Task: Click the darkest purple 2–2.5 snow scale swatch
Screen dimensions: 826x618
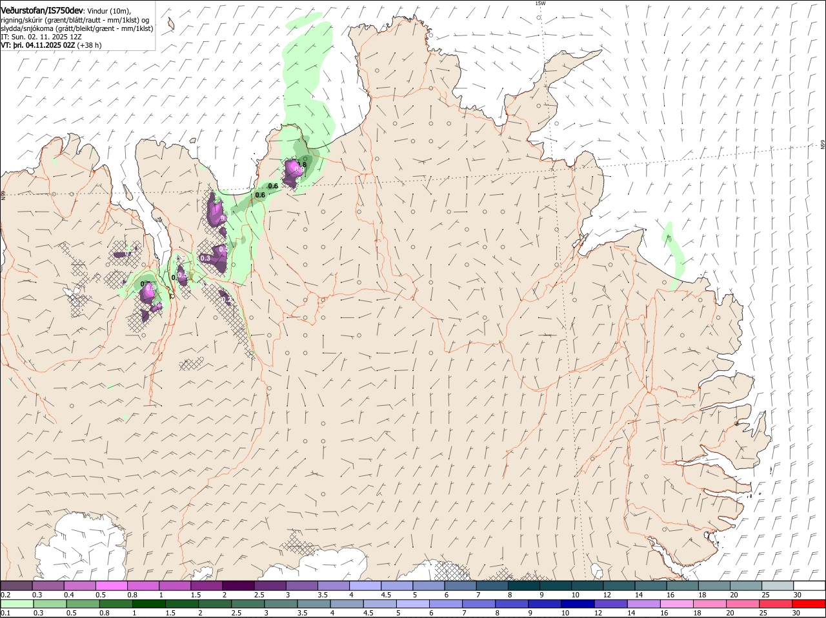Action: point(238,586)
